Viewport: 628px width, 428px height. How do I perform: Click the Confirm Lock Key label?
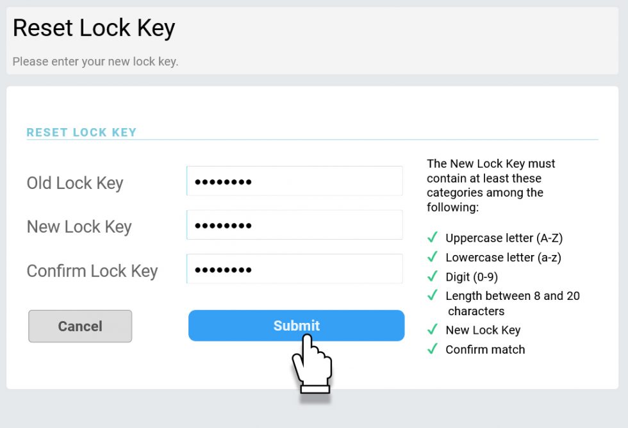(92, 270)
